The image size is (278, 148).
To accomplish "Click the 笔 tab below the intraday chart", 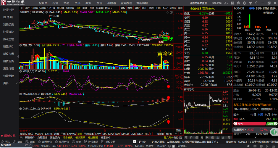I will click(186, 138).
